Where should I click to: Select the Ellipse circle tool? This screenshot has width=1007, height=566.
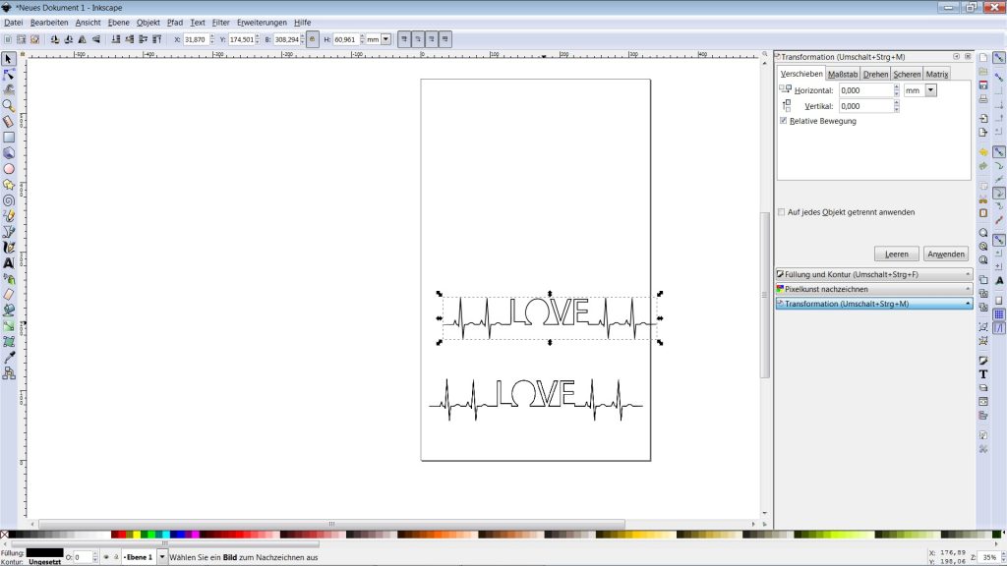tap(9, 169)
